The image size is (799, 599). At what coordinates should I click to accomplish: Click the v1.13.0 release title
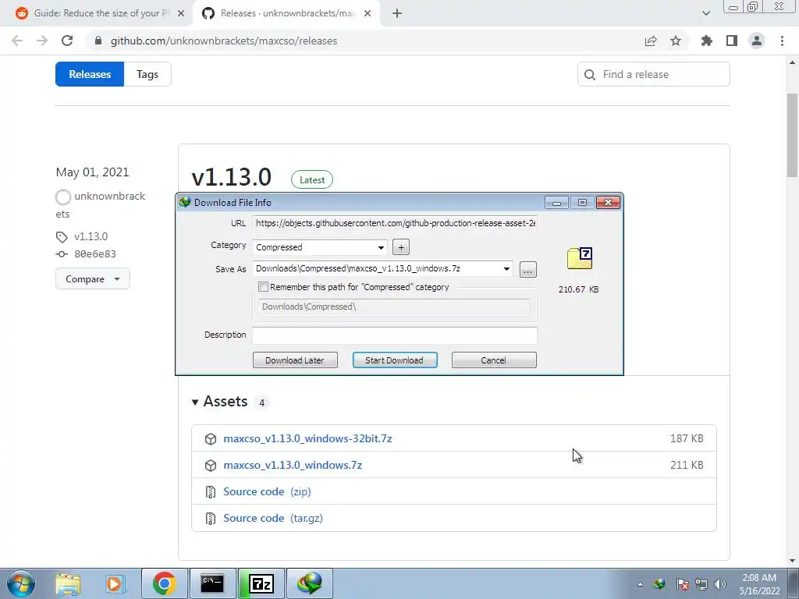(231, 177)
